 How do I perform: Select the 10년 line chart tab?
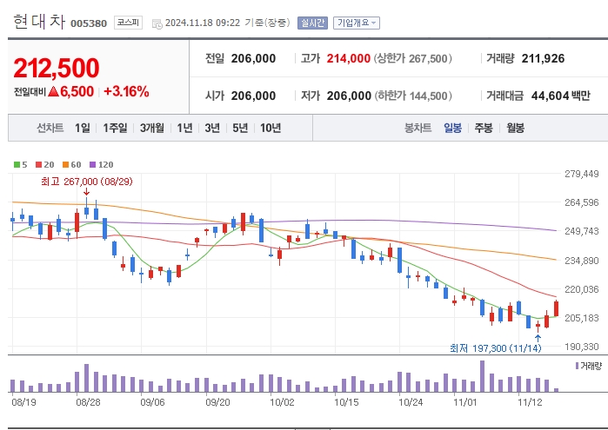click(271, 128)
